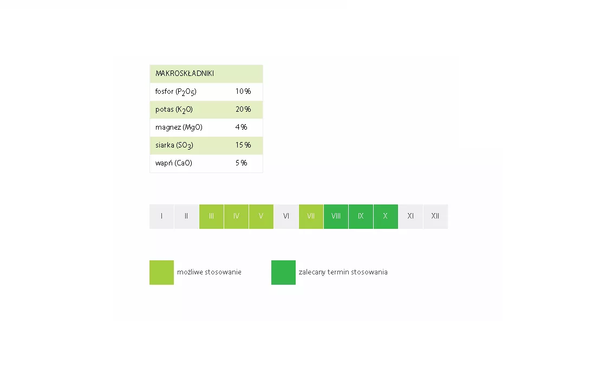Screen dimensions: 606x378
Task: Click month VII in the calendar
Action: point(311,216)
